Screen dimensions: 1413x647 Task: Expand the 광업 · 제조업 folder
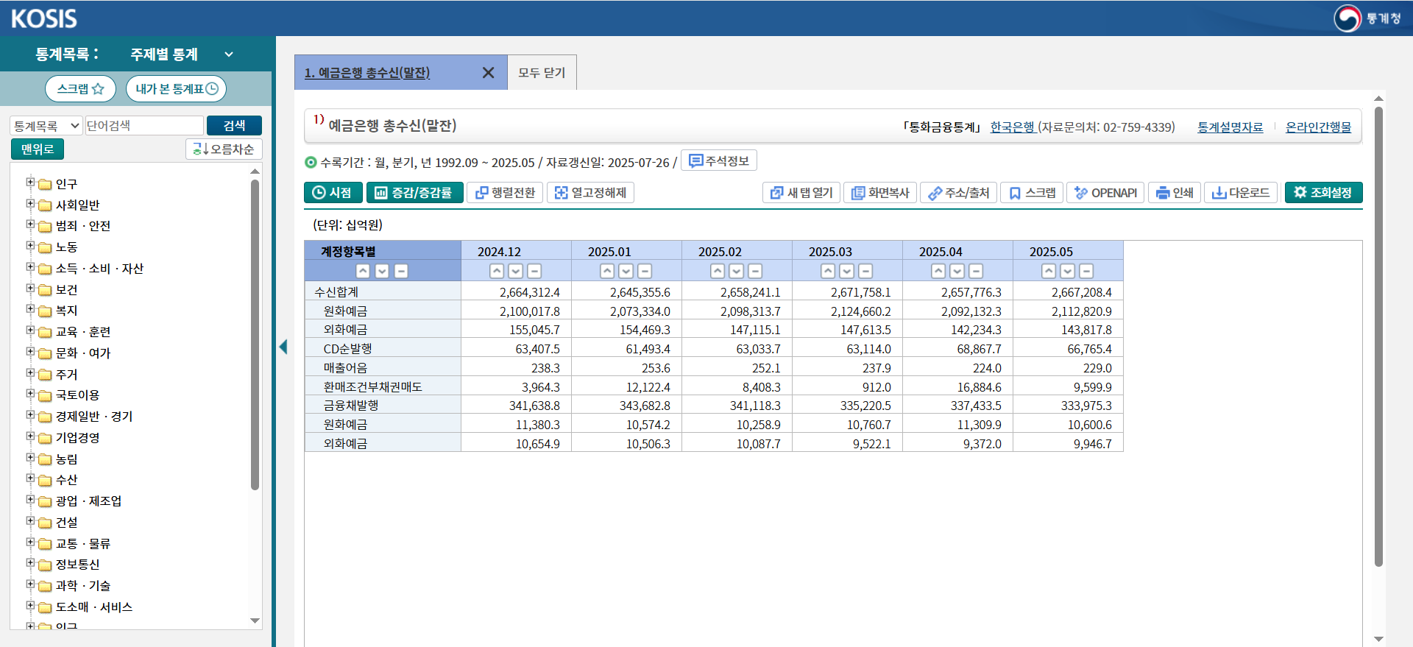pyautogui.click(x=30, y=499)
